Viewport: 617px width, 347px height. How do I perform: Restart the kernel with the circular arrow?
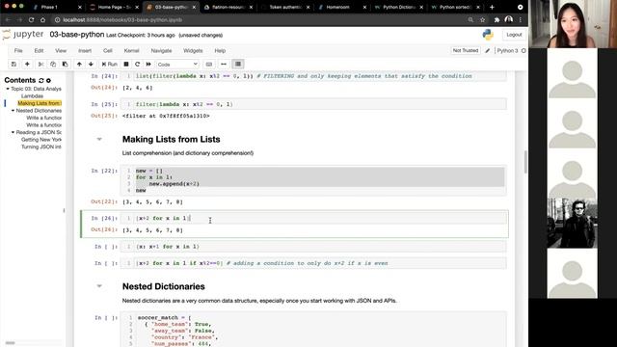[137, 65]
